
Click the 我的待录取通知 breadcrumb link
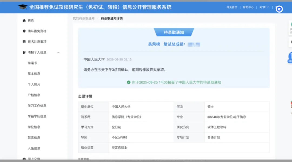click(x=84, y=18)
